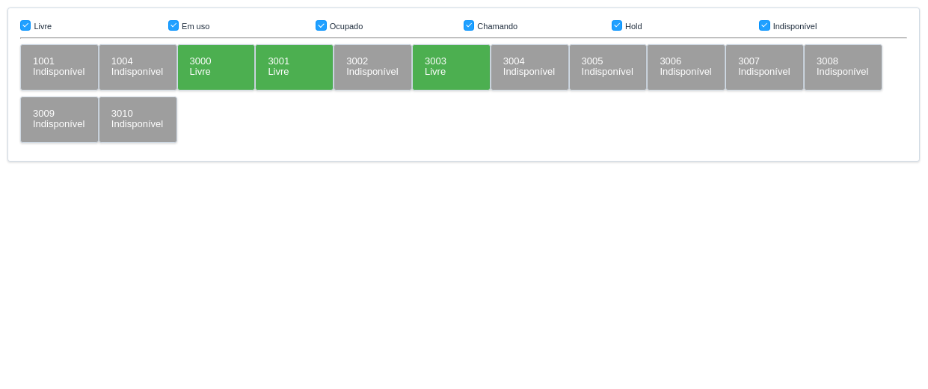Image resolution: width=928 pixels, height=389 pixels.
Task: Click extension 3002 Indisponível tile
Action: coord(372,67)
